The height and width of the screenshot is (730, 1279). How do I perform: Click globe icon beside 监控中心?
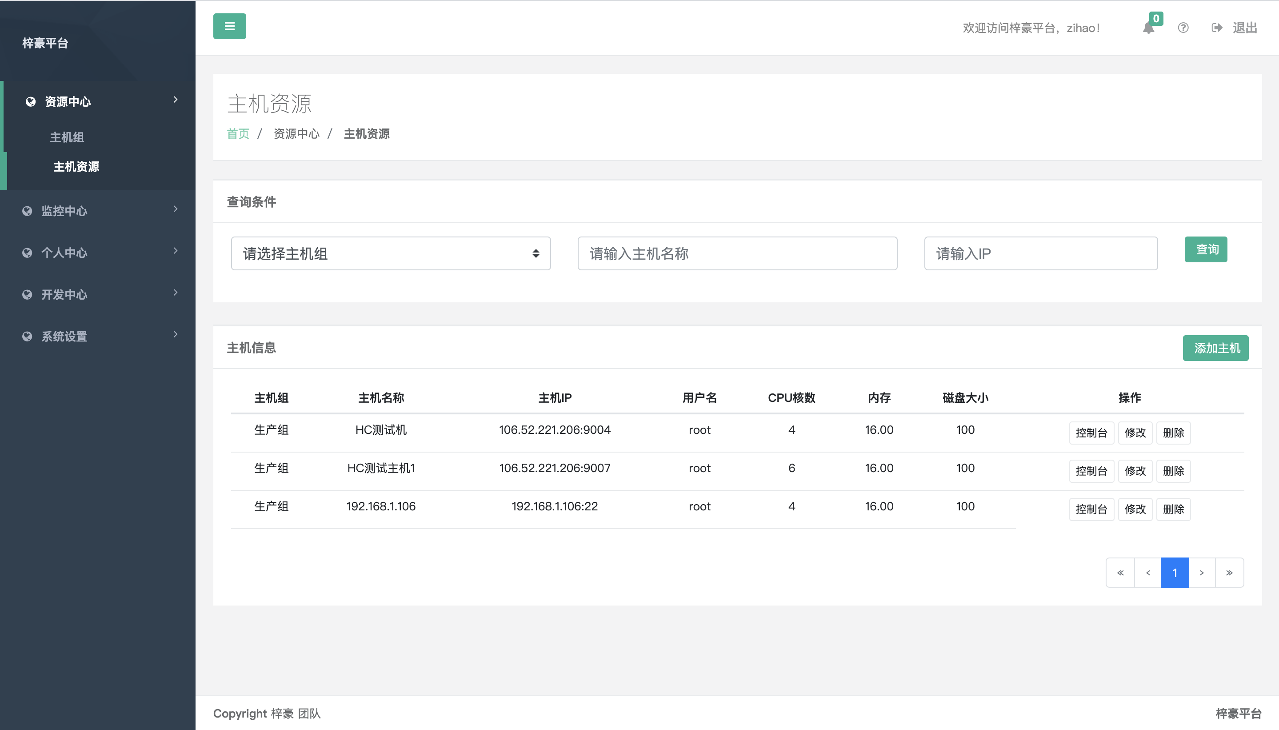coord(28,211)
